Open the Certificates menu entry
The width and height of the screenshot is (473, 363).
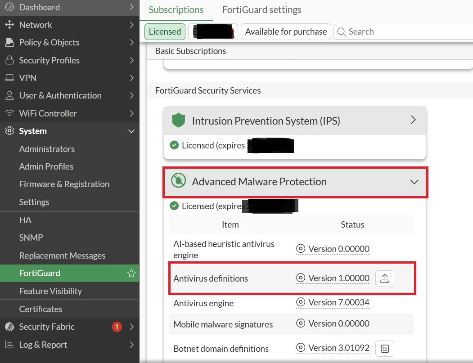(x=41, y=309)
